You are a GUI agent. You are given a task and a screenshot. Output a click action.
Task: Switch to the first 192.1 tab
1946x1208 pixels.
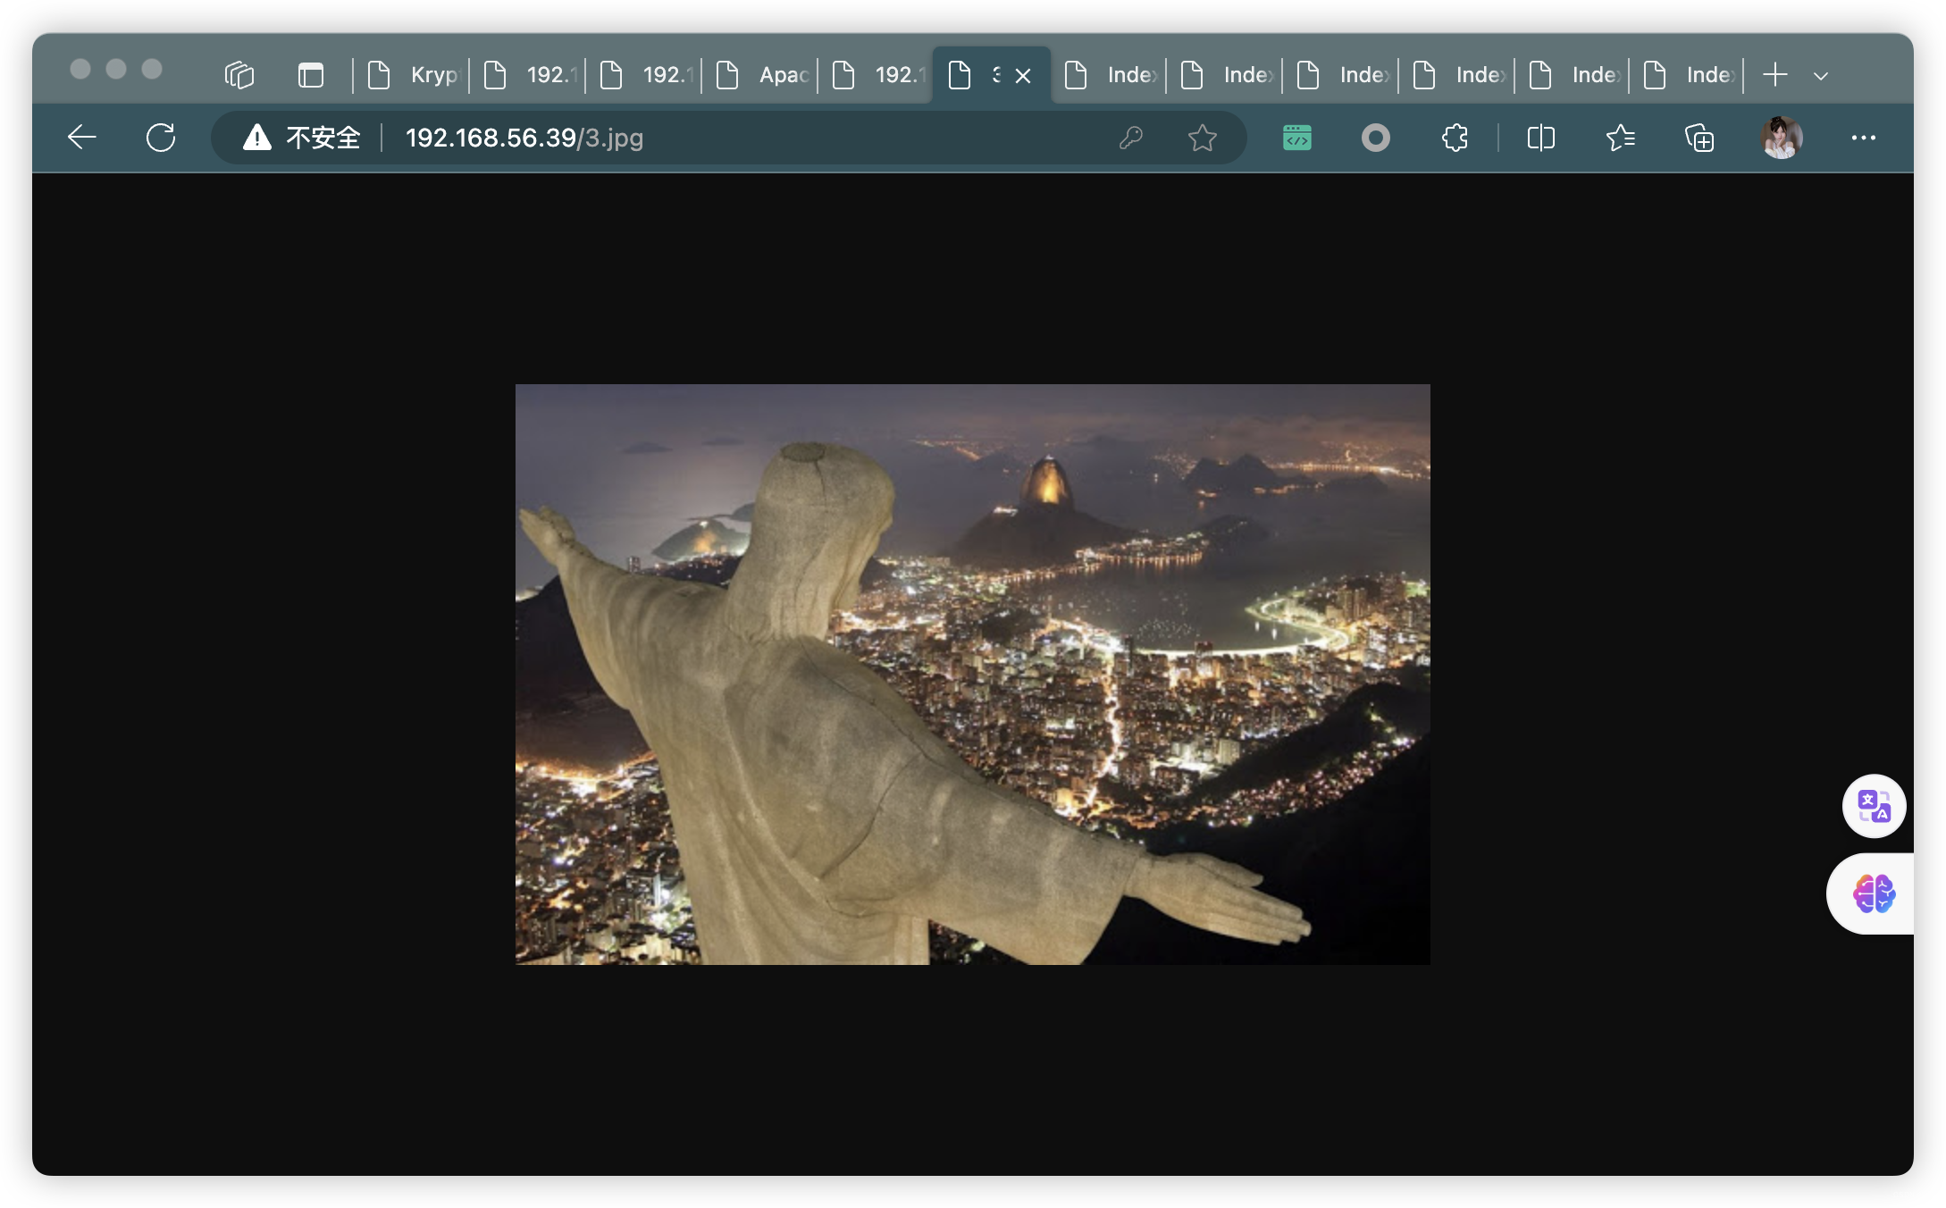point(529,75)
